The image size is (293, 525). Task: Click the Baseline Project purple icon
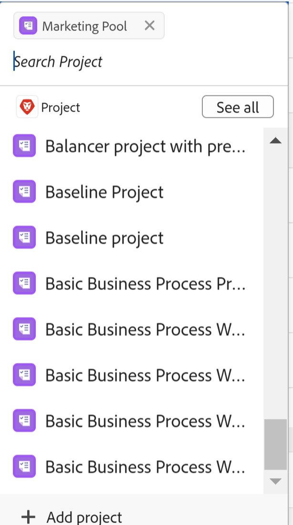[x=24, y=191]
